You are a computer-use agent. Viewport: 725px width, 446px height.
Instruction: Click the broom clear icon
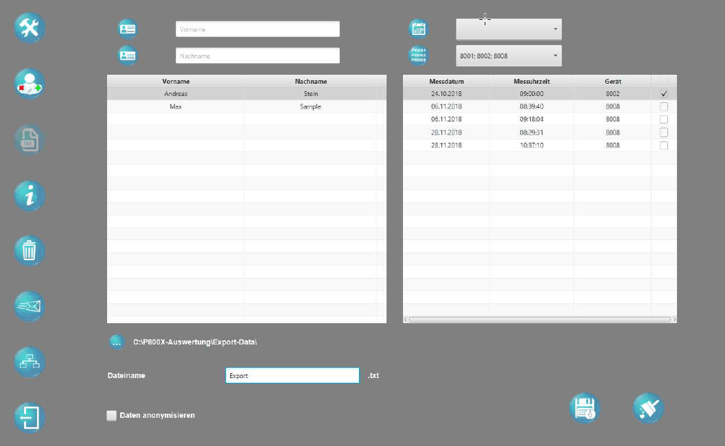[x=647, y=409]
